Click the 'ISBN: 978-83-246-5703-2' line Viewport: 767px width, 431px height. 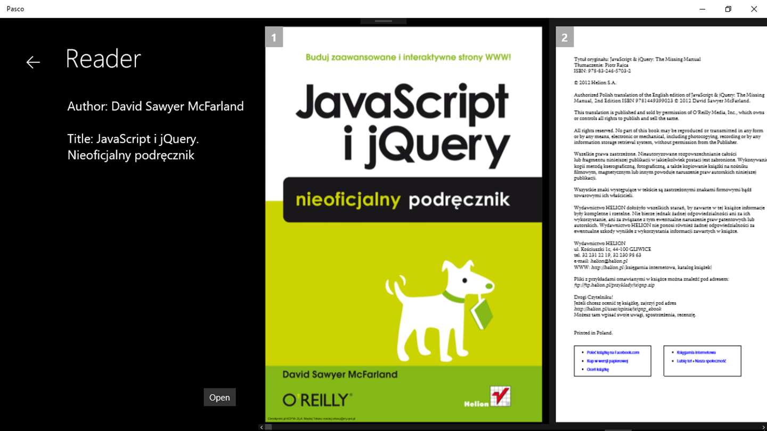602,71
